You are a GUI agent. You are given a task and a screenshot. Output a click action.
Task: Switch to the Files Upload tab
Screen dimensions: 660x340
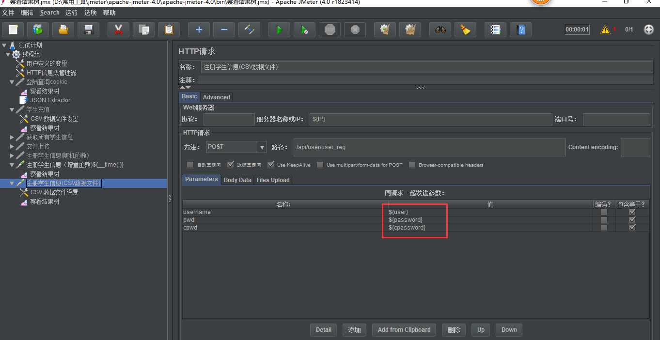[273, 180]
